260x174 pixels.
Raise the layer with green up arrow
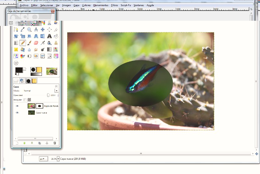point(24,143)
